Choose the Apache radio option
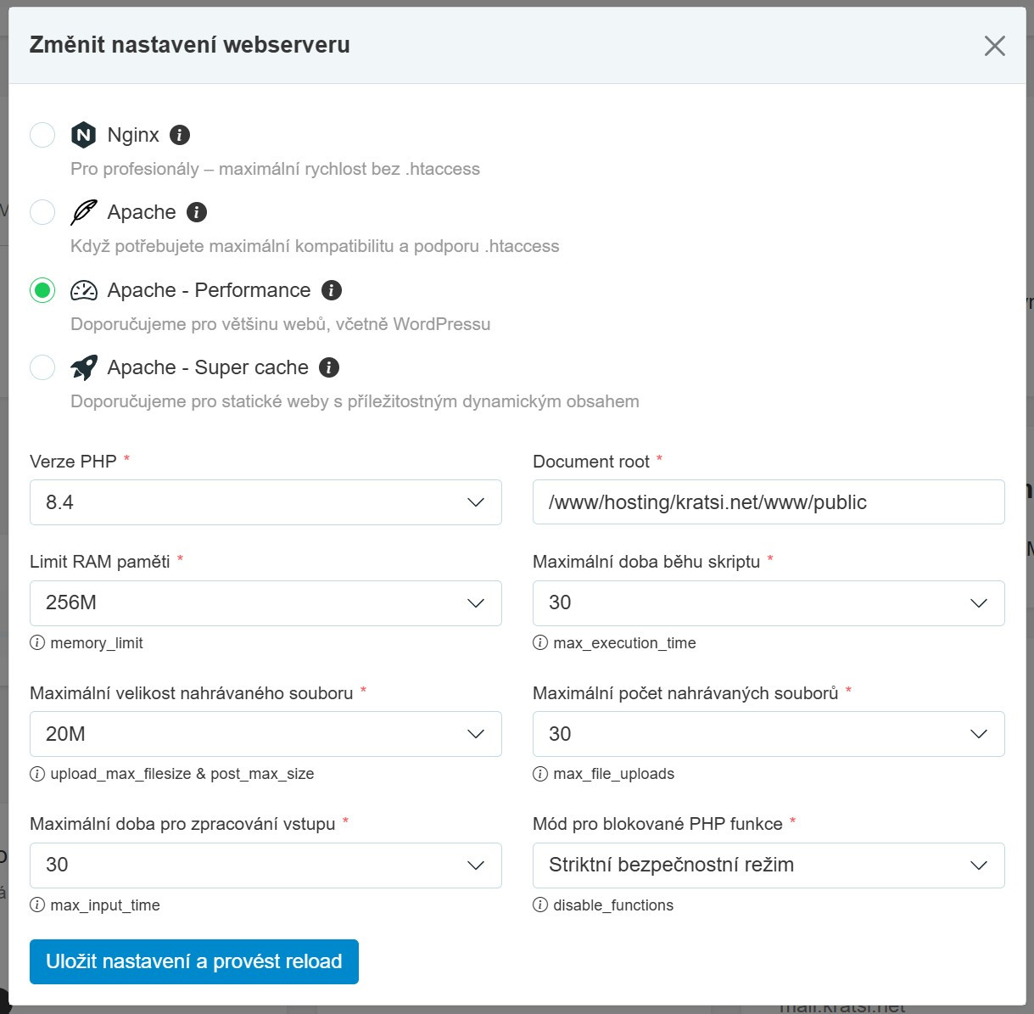Viewport: 1034px width, 1014px height. (x=42, y=212)
